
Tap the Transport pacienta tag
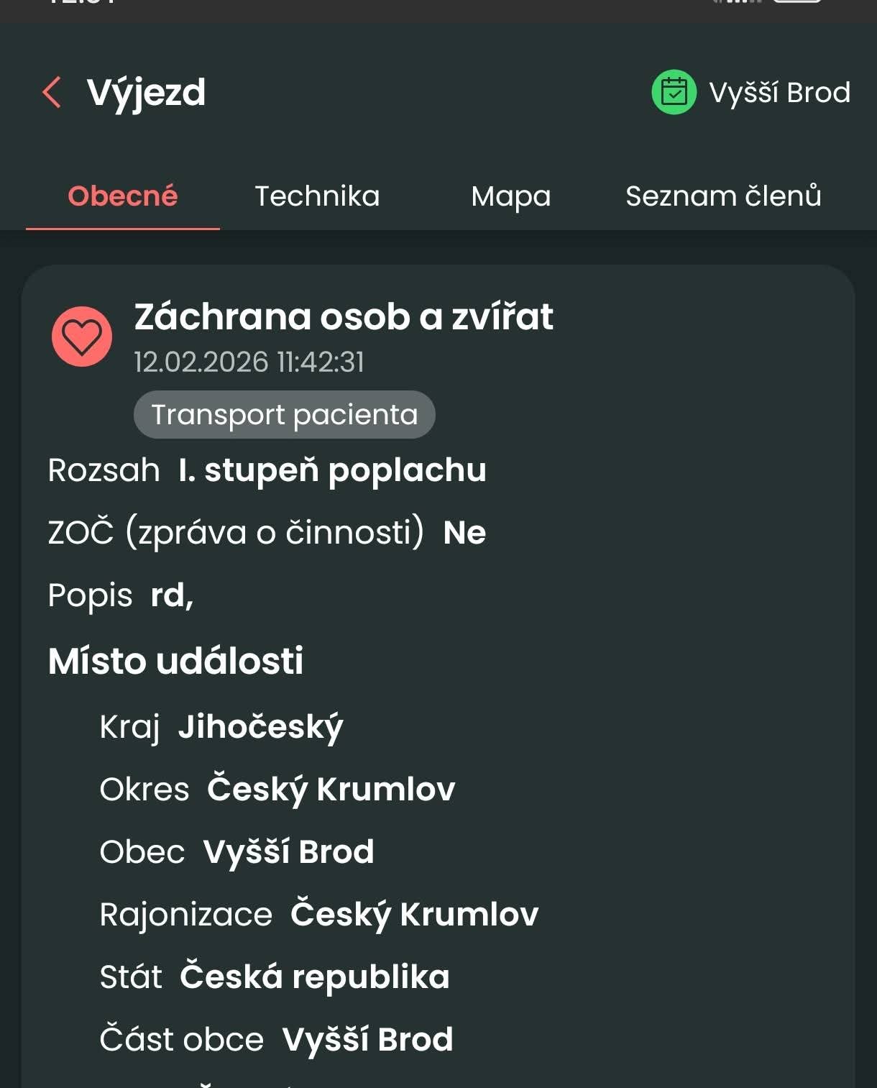(x=284, y=415)
